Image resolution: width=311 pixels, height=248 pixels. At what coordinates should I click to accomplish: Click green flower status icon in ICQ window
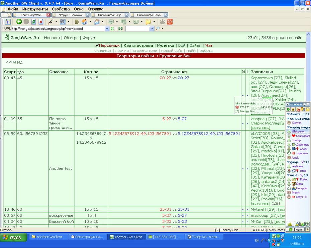pos(288,109)
